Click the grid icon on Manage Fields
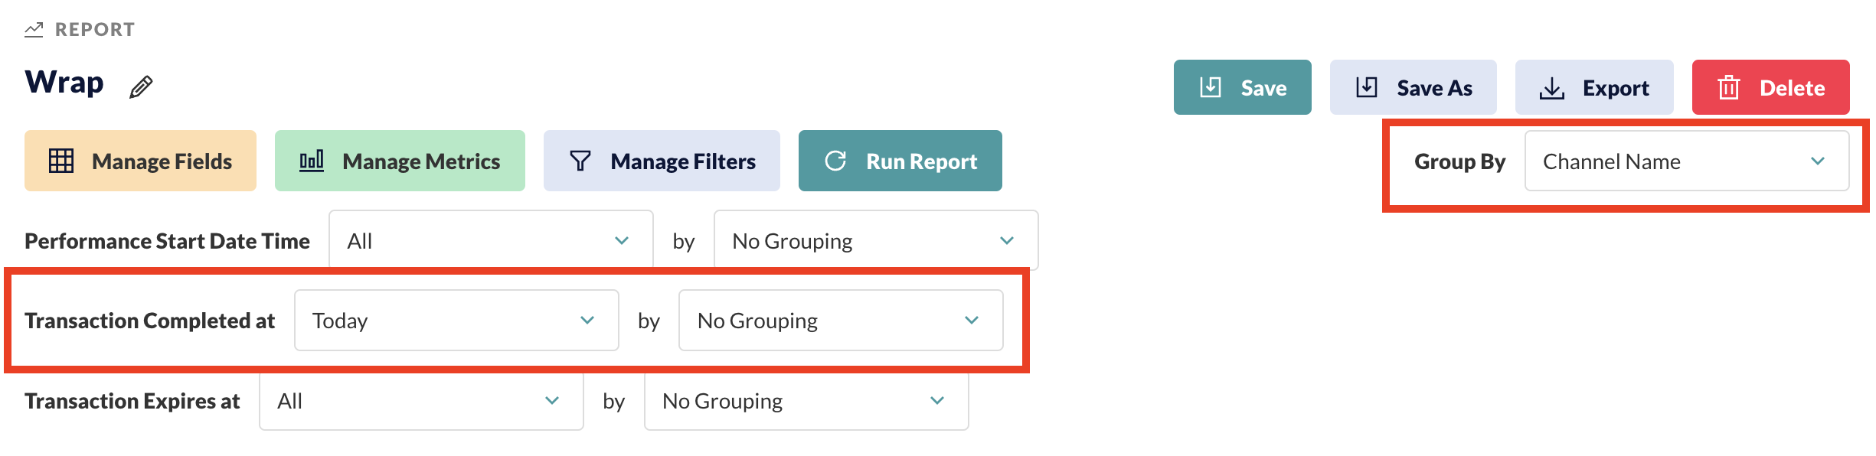 coord(61,161)
